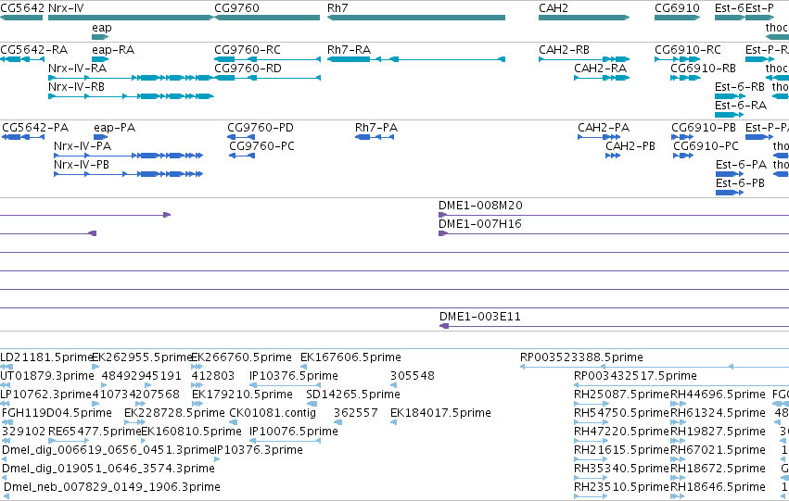789x501 pixels.
Task: Click protein CG6910-PB
Action: coord(704,128)
